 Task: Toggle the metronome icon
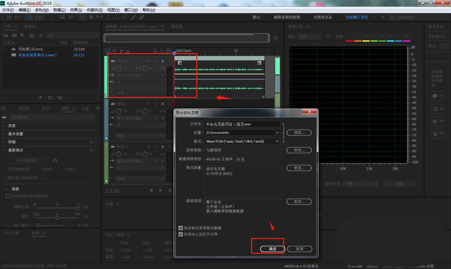point(155,51)
